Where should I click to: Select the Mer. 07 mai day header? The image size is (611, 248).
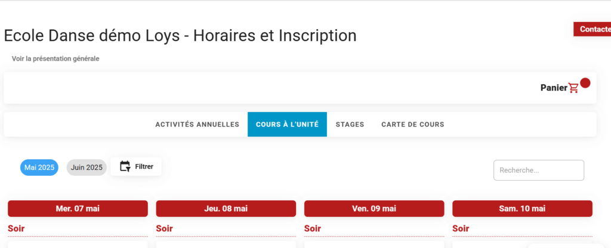click(78, 209)
